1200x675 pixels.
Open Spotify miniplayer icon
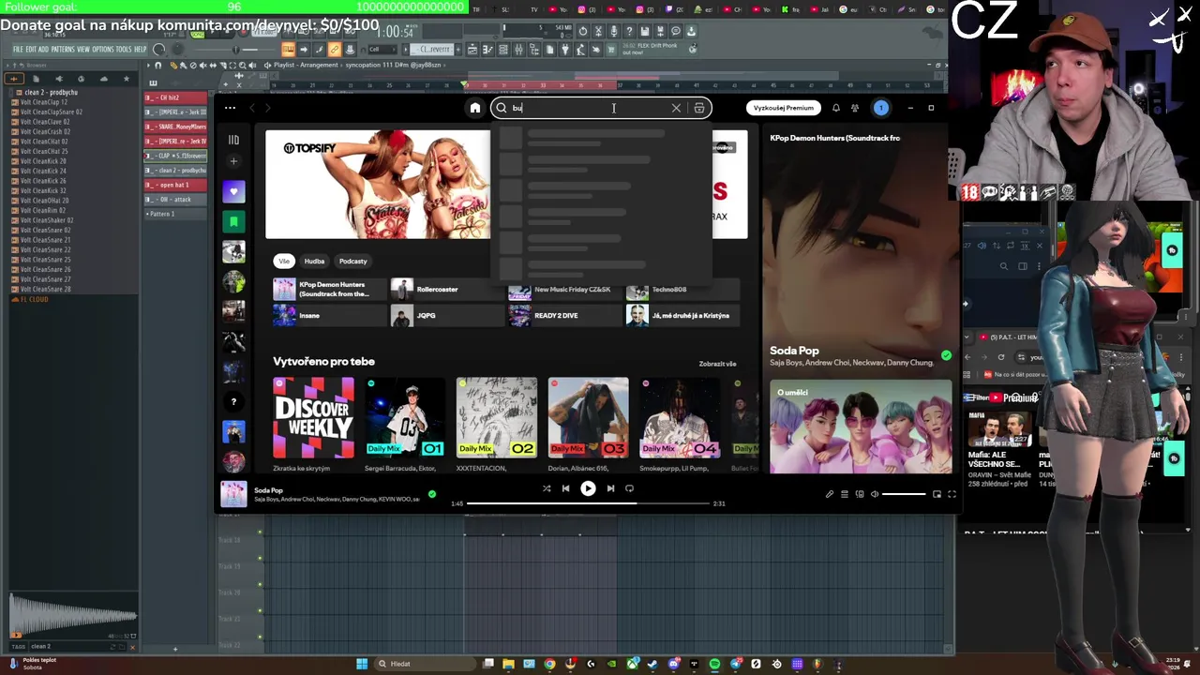click(937, 494)
